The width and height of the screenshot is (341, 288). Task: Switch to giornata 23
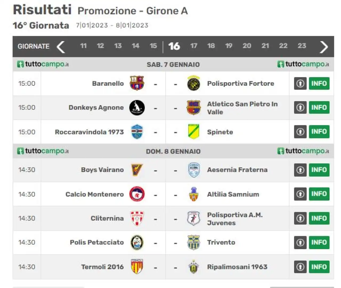(302, 46)
